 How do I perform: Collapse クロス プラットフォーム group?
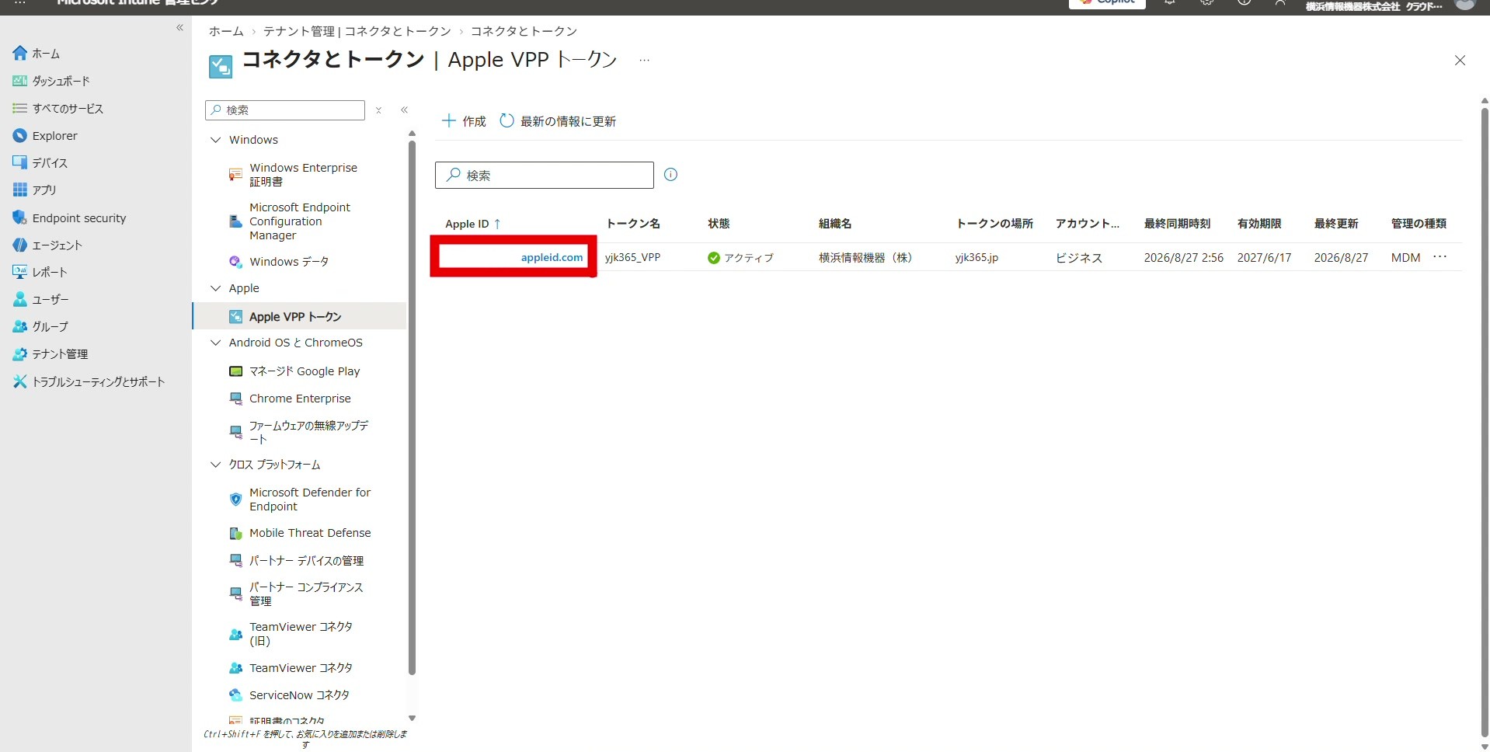[x=216, y=465]
